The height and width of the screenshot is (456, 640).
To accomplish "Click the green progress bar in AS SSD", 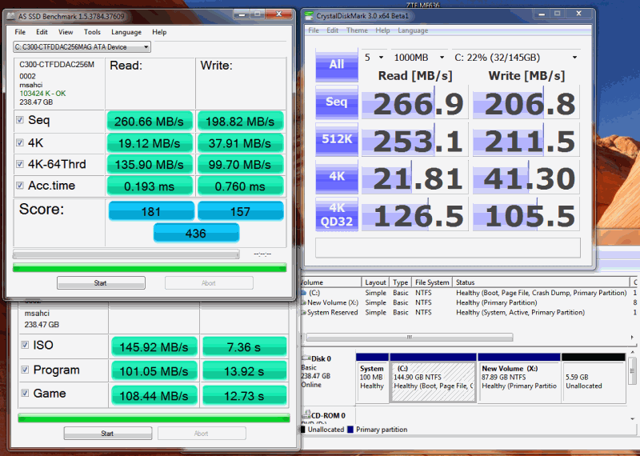I will coord(150,268).
